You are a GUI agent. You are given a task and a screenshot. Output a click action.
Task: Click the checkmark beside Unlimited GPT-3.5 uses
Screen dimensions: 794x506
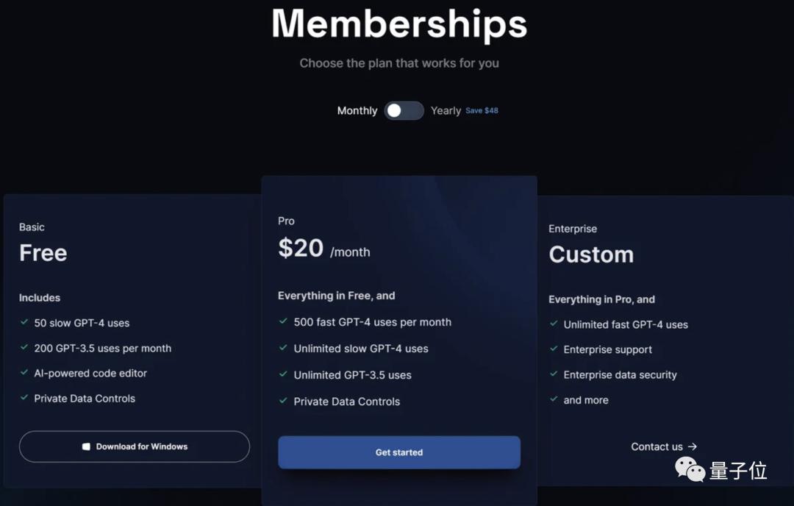[283, 374]
